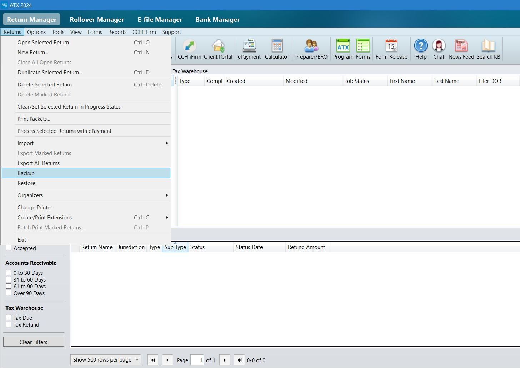The height and width of the screenshot is (368, 520).
Task: Go to the first page
Action: tap(152, 360)
